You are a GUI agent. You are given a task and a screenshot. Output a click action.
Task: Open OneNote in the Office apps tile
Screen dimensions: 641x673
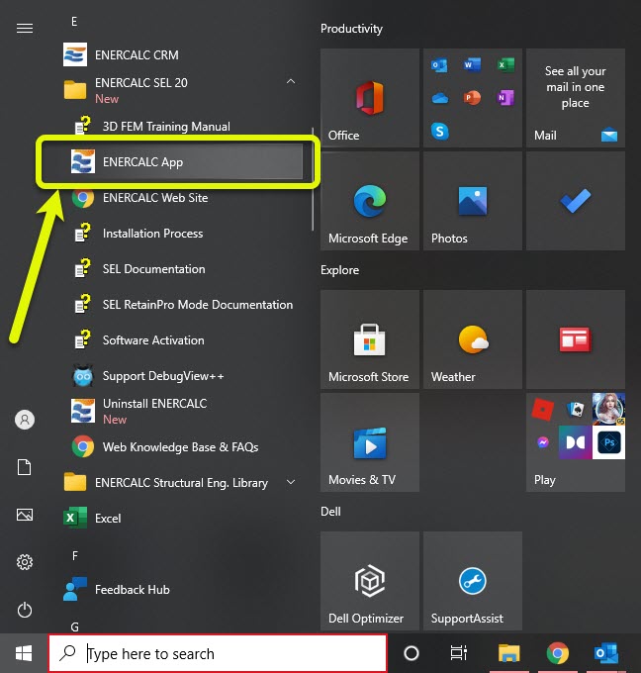click(505, 98)
